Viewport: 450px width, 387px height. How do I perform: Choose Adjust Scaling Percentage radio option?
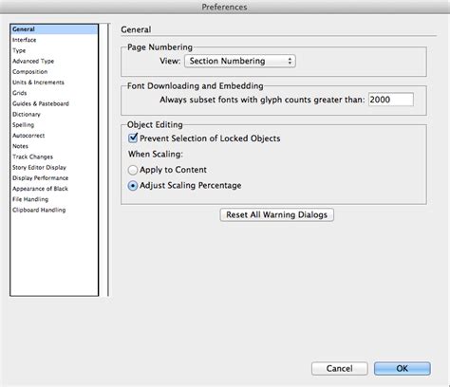point(133,186)
